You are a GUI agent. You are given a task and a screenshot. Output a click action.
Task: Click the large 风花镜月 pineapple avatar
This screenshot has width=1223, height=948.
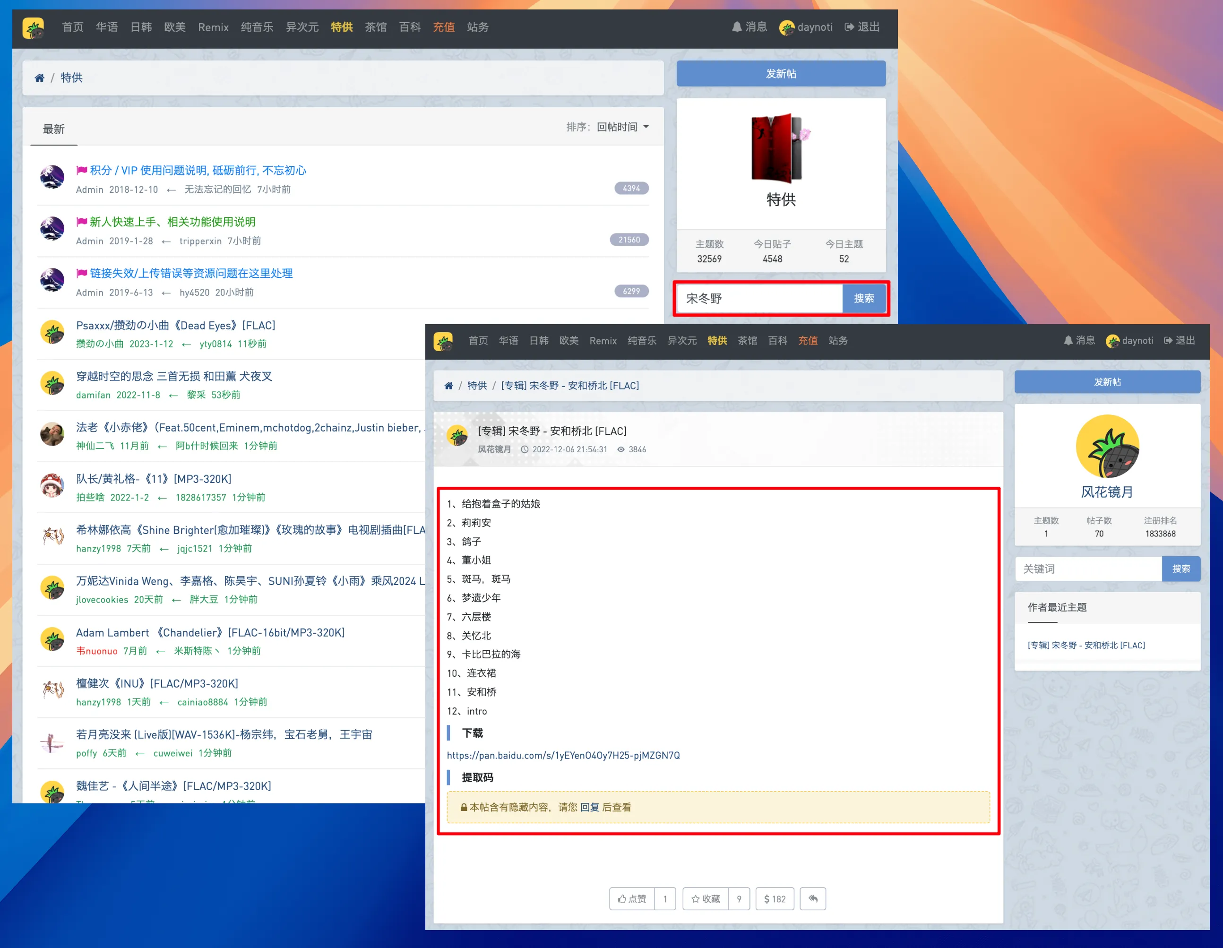click(1107, 446)
